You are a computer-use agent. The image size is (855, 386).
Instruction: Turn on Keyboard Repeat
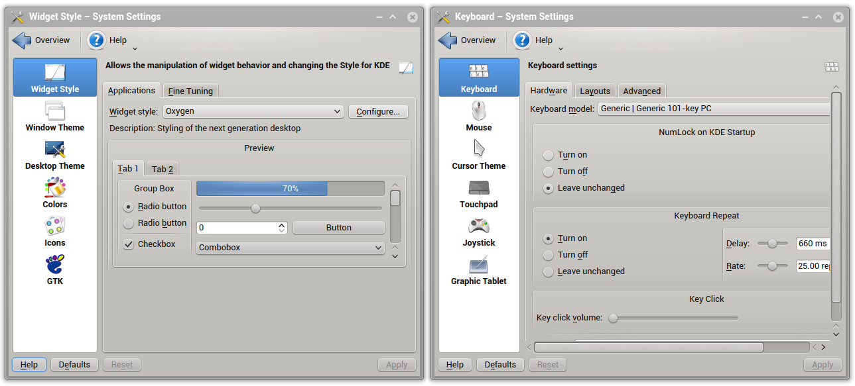564,238
